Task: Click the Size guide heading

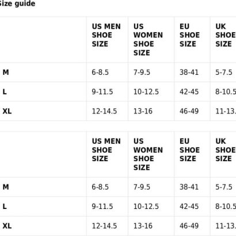Action: 17,3
